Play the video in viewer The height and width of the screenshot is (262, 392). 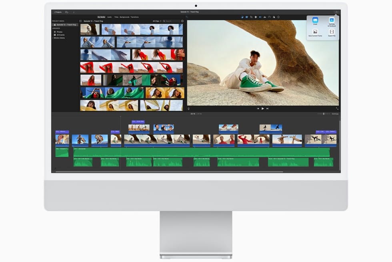[262, 109]
